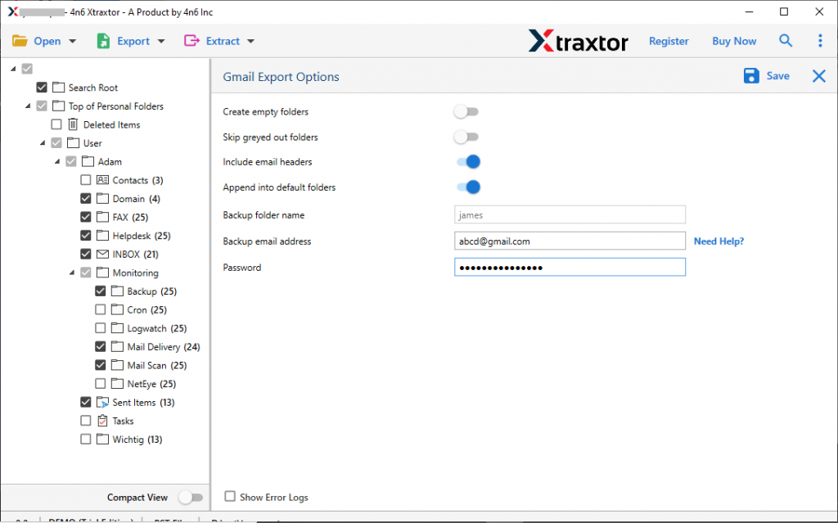Disable the Include email headers toggle
The image size is (838, 523).
click(x=467, y=161)
